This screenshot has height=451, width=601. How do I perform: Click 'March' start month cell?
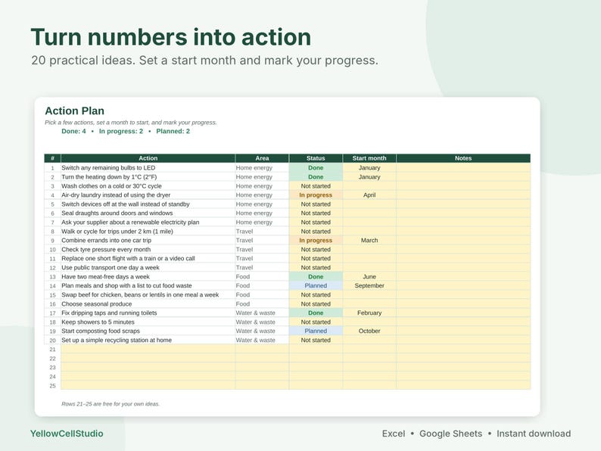click(369, 240)
